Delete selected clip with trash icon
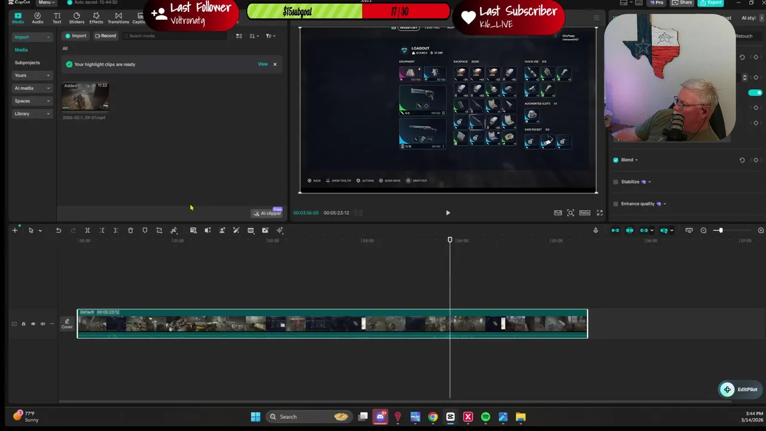The width and height of the screenshot is (766, 431). coord(130,230)
